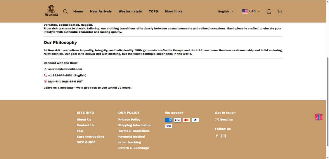This screenshot has width=329, height=159.
Task: Open the SIZE GUIDE footer link
Action: coord(86,142)
